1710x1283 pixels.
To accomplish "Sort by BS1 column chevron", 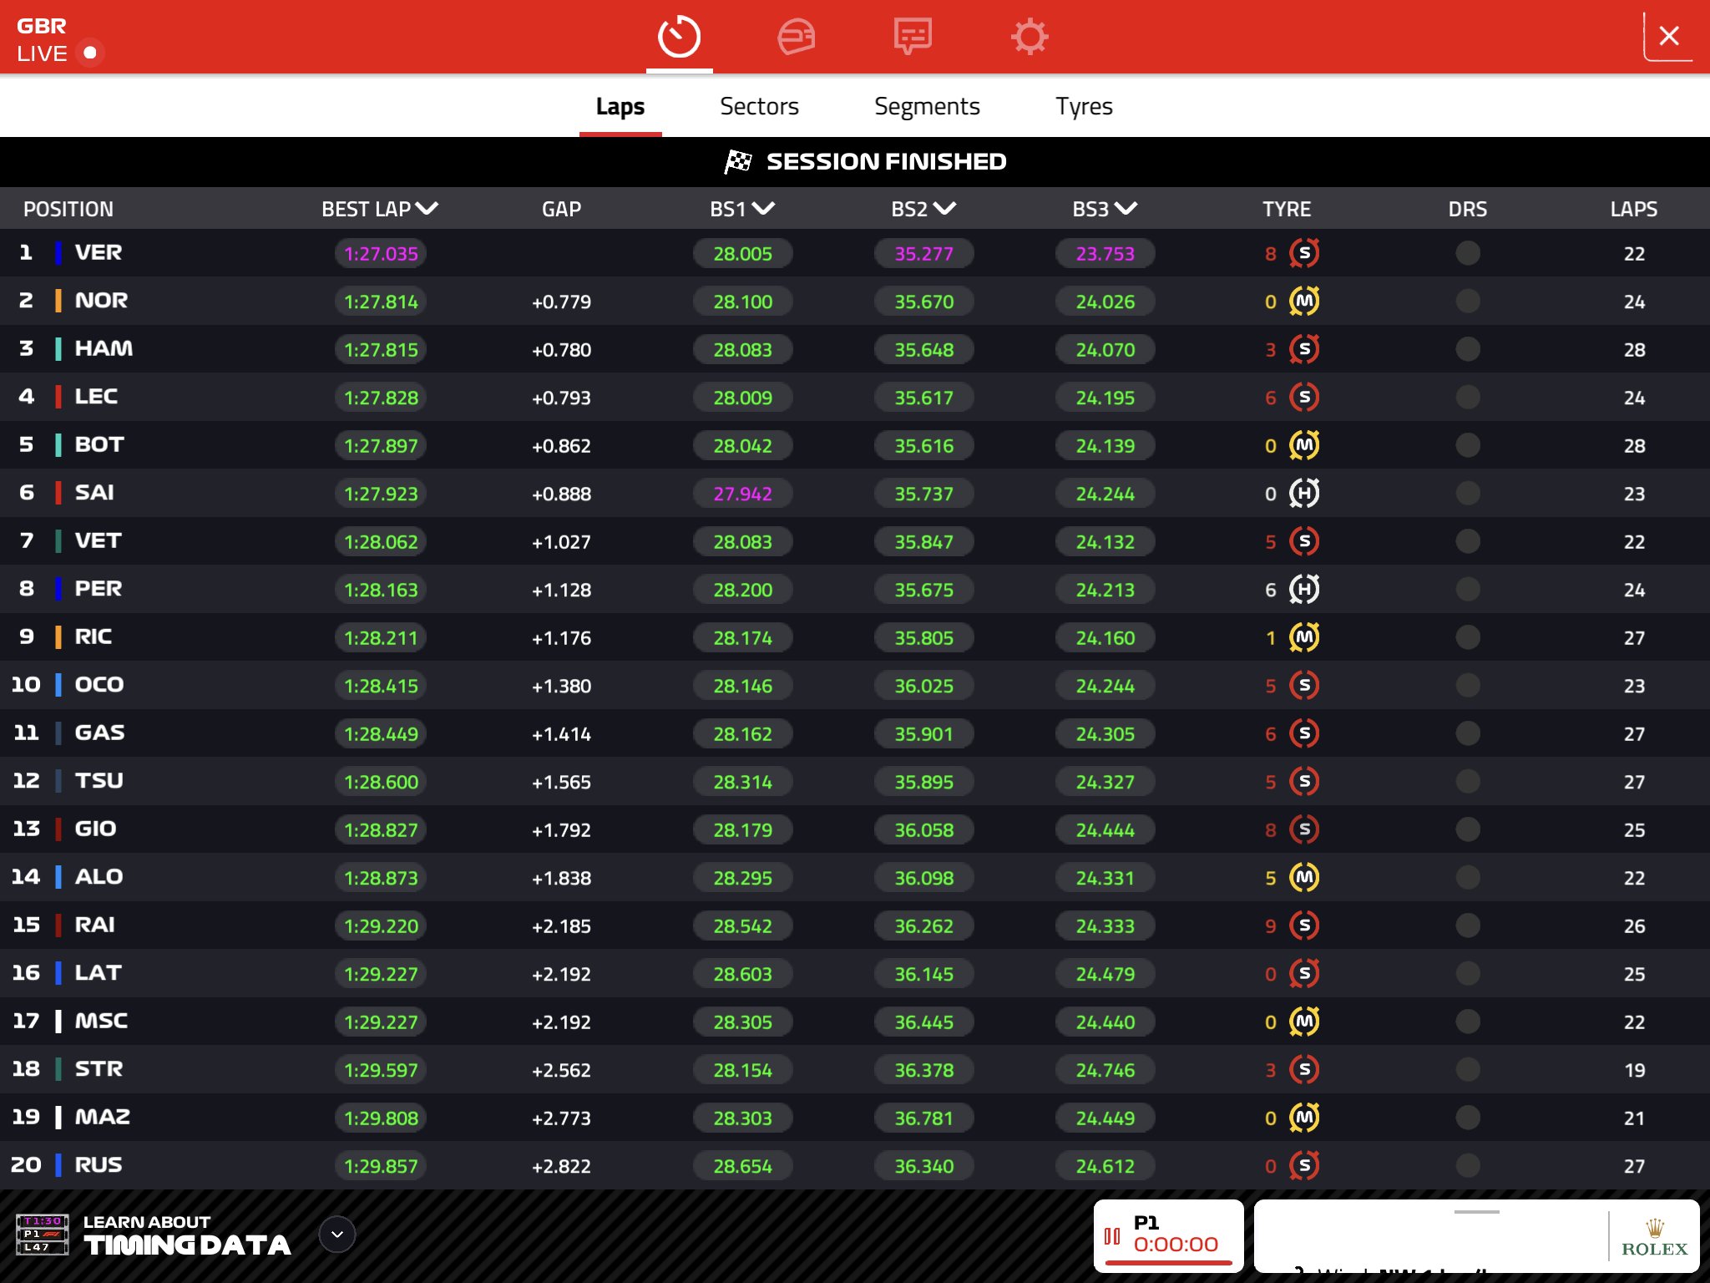I will (x=763, y=209).
